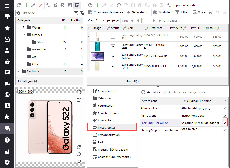Image resolution: width=230 pixels, height=168 pixels.
Task: Click the Filtre texte input field
Action: (x=47, y=13)
